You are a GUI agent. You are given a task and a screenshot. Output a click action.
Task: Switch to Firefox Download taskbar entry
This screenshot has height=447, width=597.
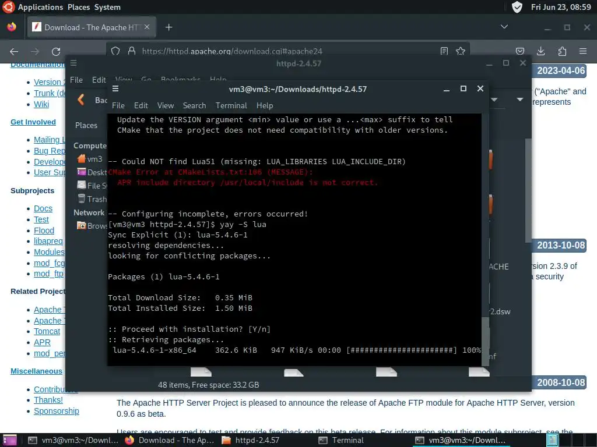(x=170, y=440)
